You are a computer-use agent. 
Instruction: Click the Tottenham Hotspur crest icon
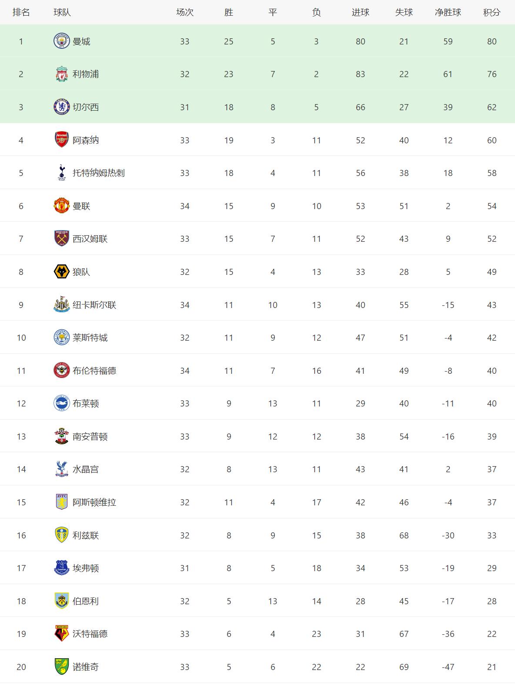61,173
